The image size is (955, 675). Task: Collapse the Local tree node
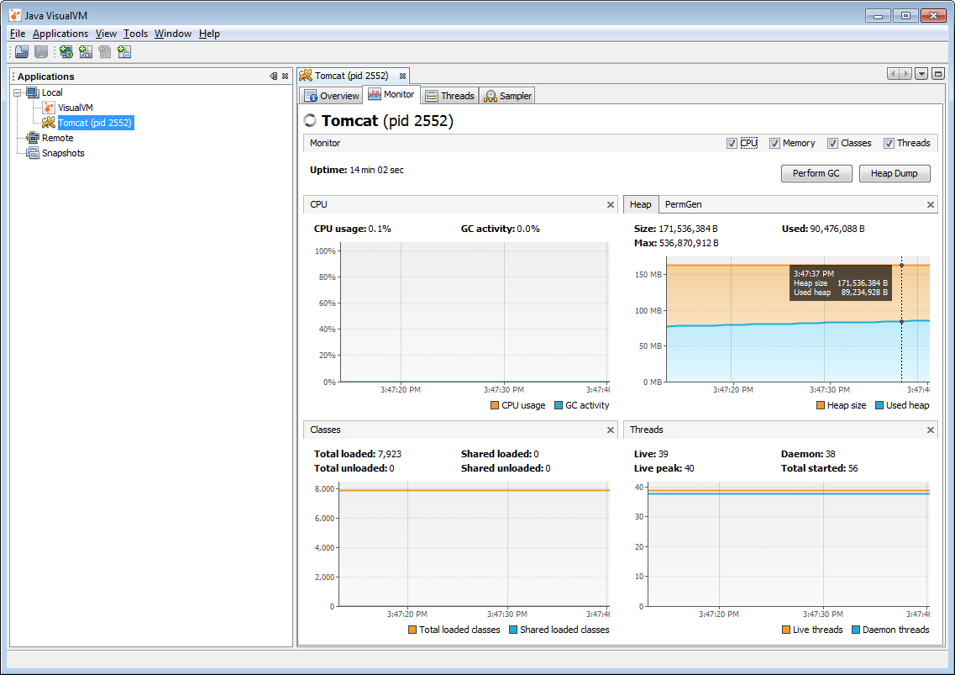pyautogui.click(x=18, y=92)
